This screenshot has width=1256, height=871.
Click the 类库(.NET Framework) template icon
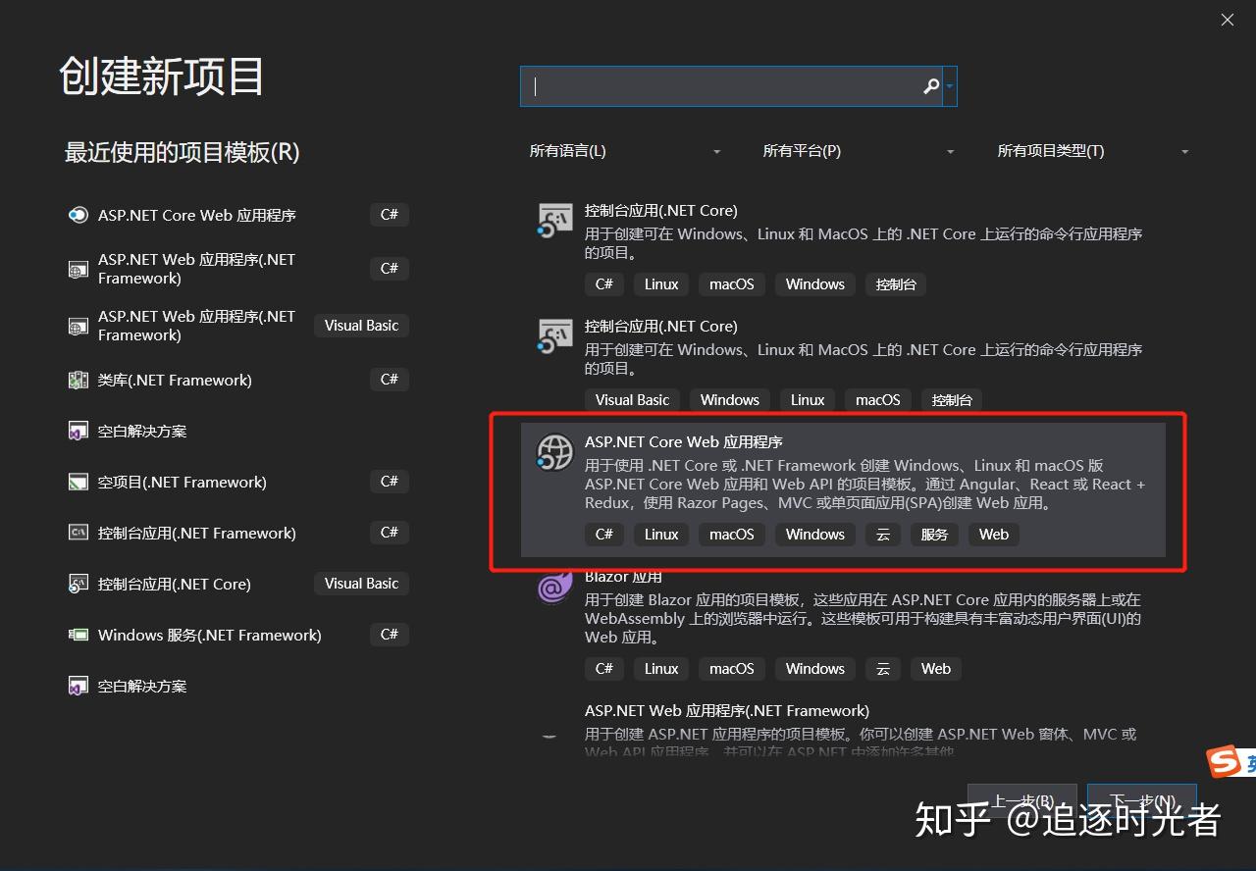pyautogui.click(x=78, y=380)
